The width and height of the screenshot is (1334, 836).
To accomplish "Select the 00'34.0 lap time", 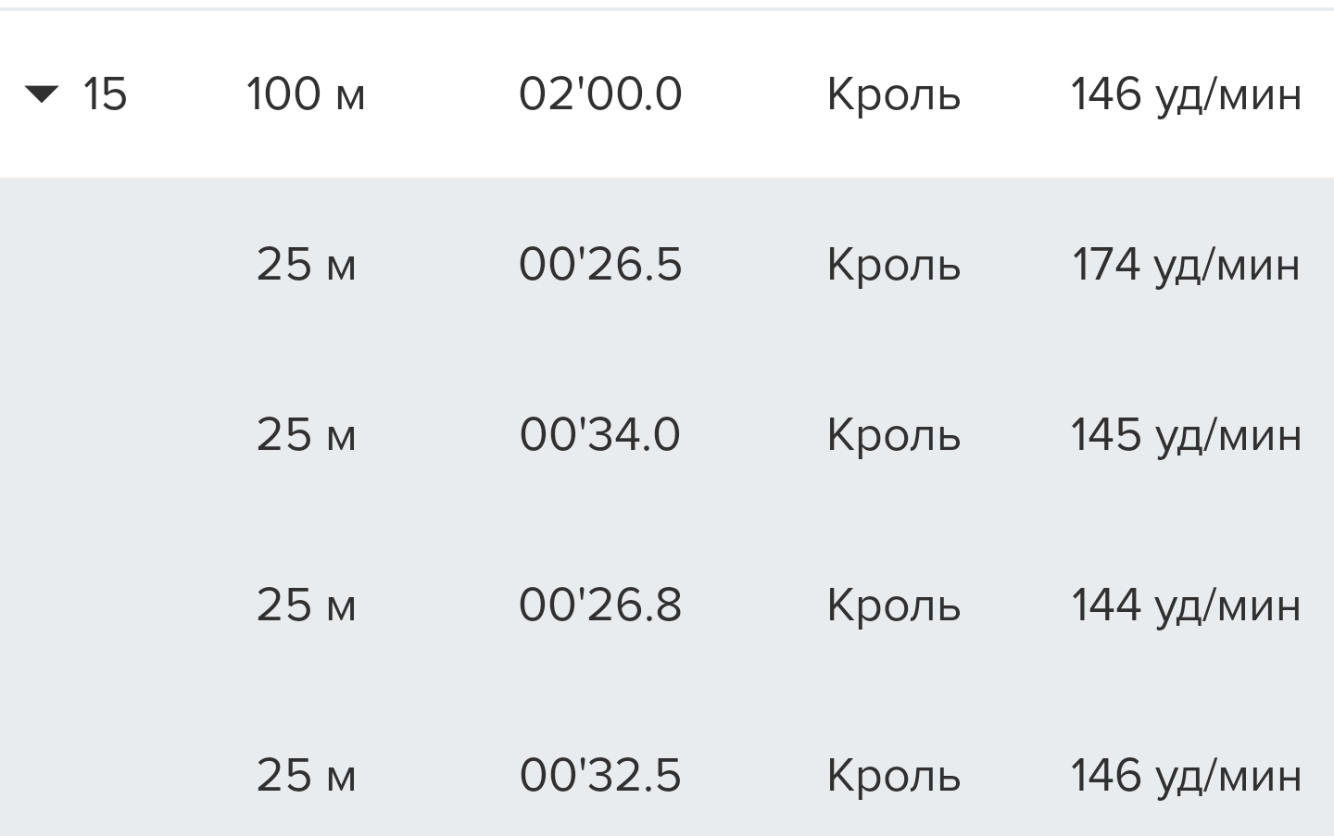I will click(600, 435).
